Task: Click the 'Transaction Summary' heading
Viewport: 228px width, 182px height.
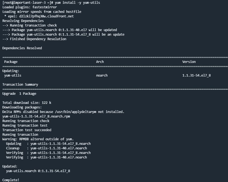Action: pyautogui.click(x=20, y=84)
